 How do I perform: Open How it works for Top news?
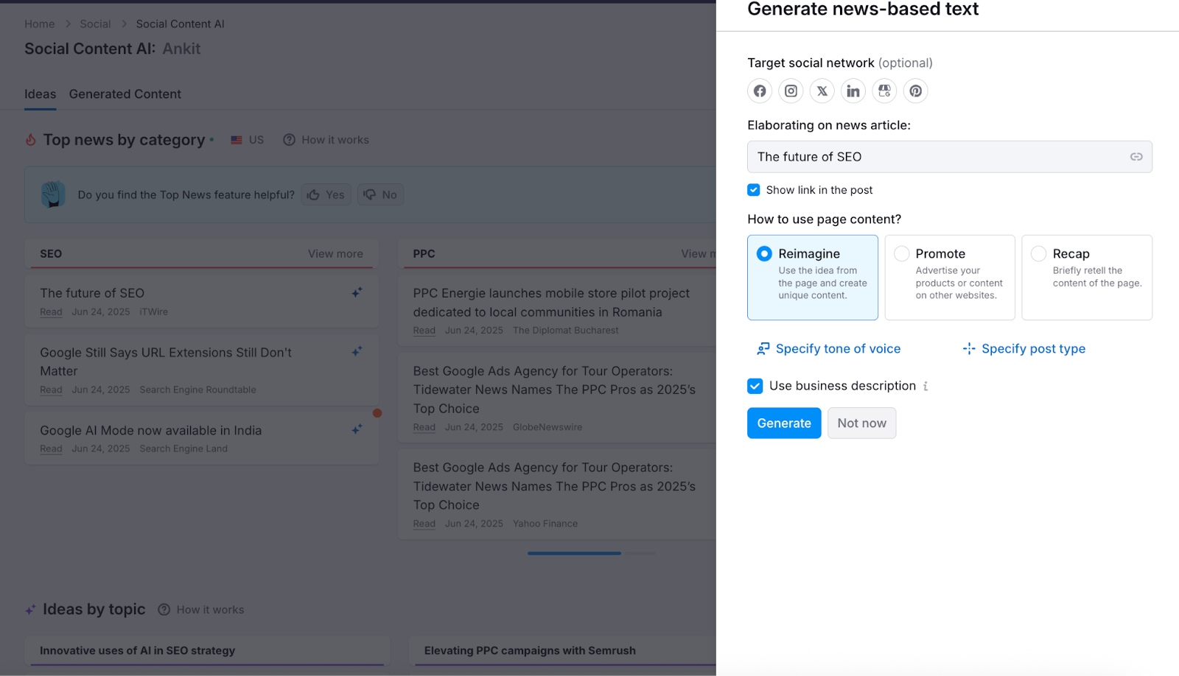326,140
